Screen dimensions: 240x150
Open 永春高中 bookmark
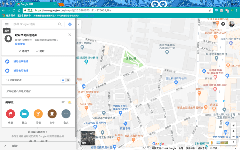coord(24,16)
